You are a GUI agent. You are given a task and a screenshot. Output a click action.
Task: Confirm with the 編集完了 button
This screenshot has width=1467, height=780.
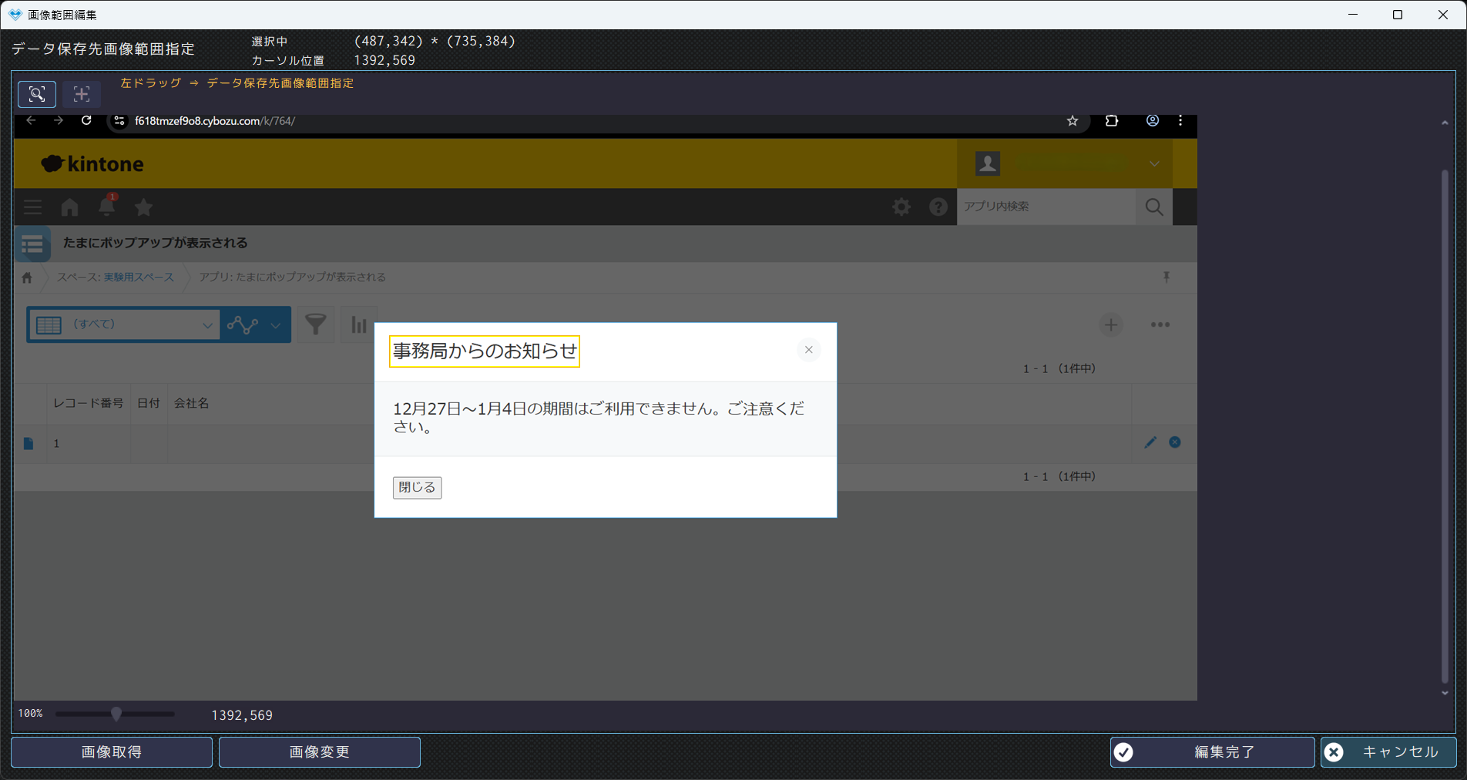[x=1212, y=751]
